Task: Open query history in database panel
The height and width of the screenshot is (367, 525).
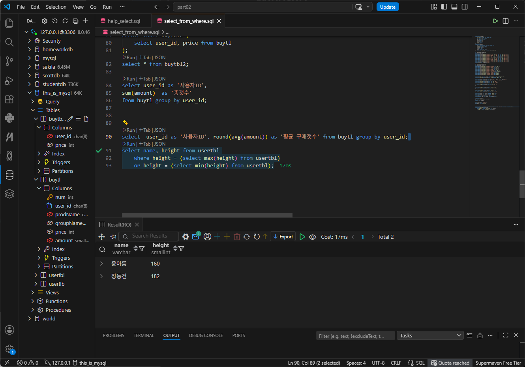Action: [55, 21]
